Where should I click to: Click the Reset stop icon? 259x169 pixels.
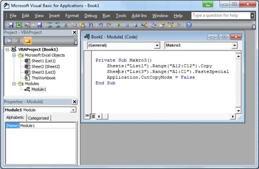pos(135,25)
